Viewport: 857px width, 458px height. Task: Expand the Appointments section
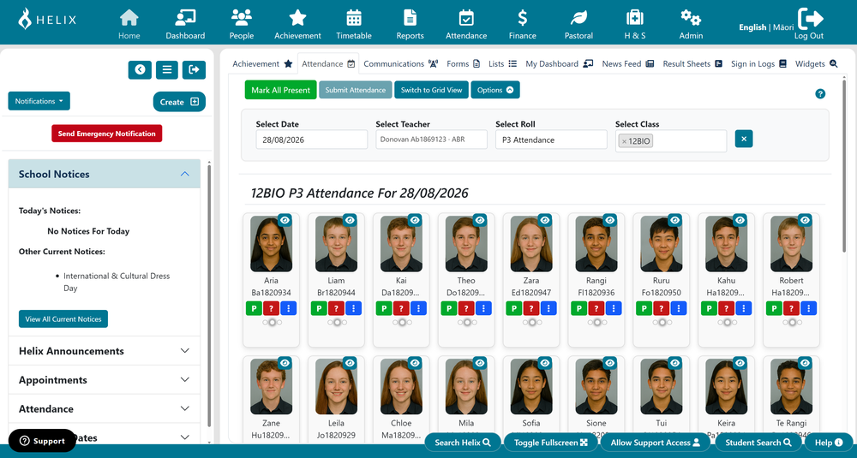pos(105,380)
